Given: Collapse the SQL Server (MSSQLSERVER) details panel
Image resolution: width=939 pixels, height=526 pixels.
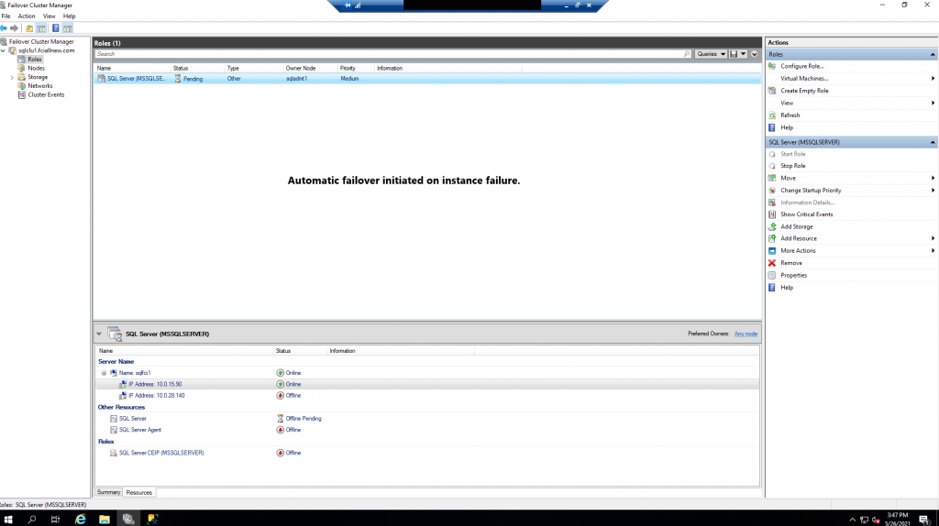Looking at the screenshot, I should [x=99, y=334].
